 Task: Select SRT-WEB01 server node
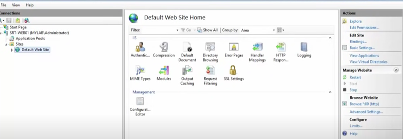39,33
